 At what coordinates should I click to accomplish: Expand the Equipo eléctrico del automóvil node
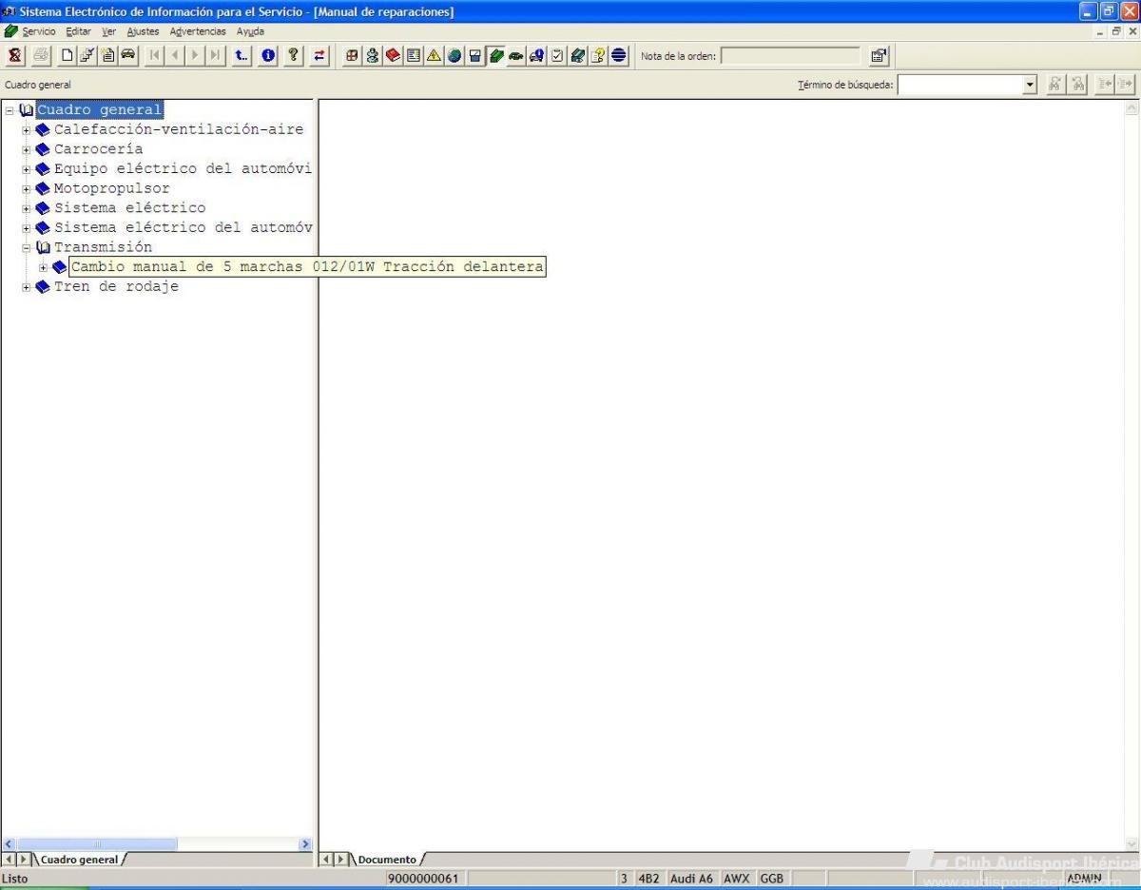pyautogui.click(x=27, y=169)
